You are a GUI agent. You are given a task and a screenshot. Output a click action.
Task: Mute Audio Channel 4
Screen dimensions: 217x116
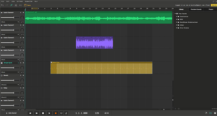tap(23, 50)
